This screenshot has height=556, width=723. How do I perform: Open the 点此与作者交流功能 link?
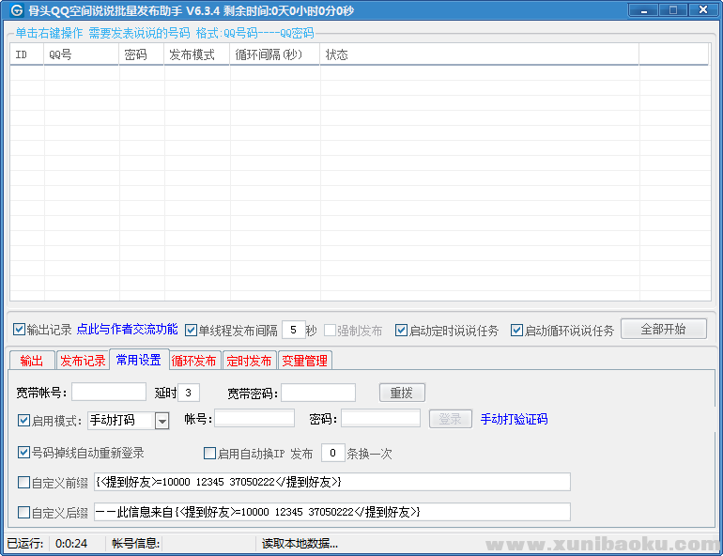(127, 330)
